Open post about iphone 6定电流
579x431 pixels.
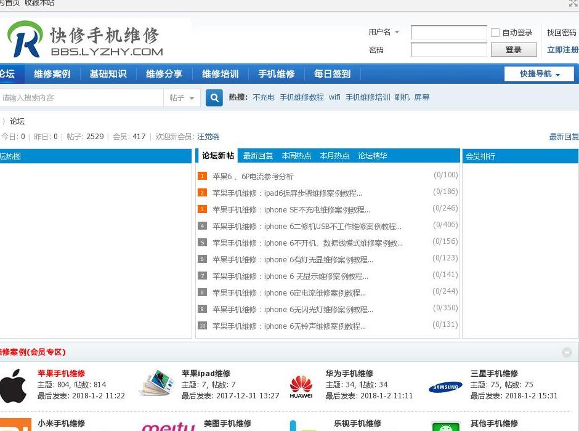point(289,292)
